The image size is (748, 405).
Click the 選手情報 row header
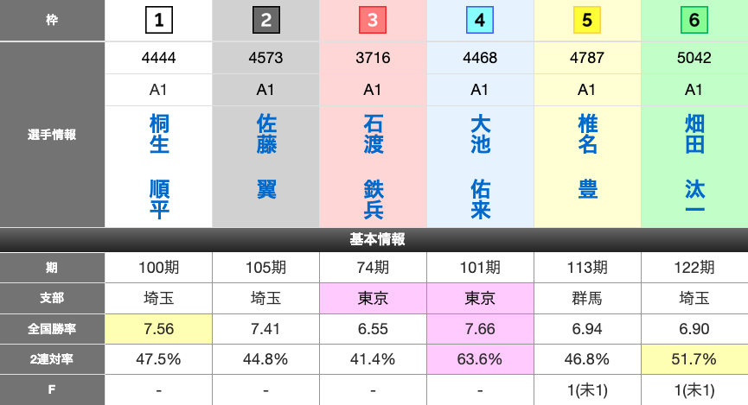click(53, 135)
